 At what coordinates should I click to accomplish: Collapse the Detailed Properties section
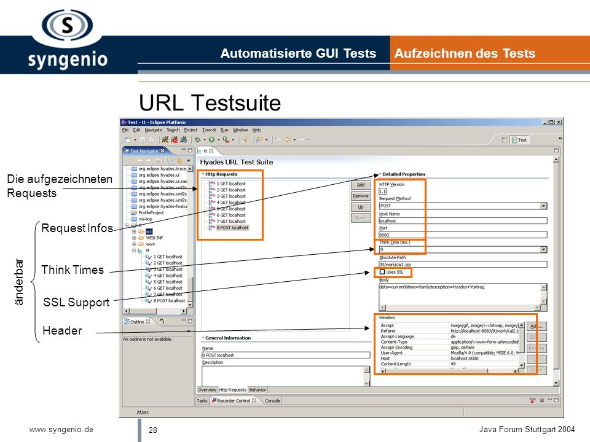pos(380,174)
